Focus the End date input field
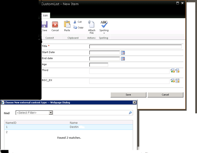Image resolution: width=197 pixels, height=153 pixels. pyautogui.click(x=105, y=59)
